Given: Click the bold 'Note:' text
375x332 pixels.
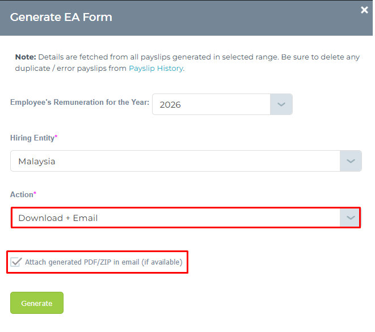Looking at the screenshot, I should coord(26,57).
